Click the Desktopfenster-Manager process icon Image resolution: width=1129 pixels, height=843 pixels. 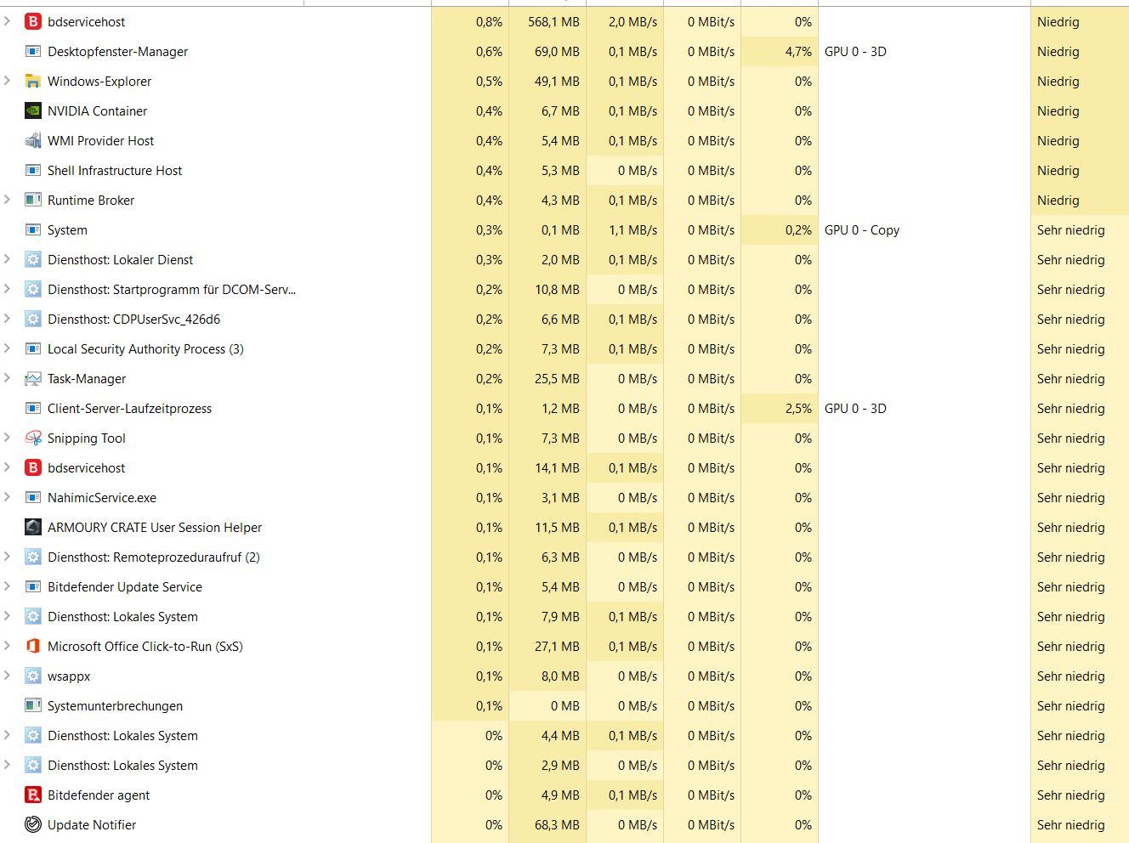pyautogui.click(x=32, y=52)
